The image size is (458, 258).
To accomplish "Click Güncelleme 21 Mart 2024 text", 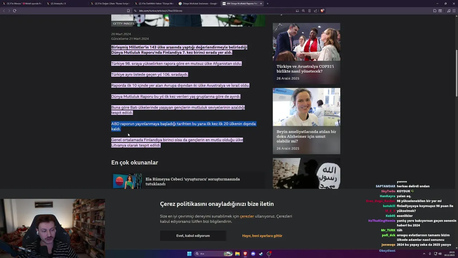I will pos(130,39).
